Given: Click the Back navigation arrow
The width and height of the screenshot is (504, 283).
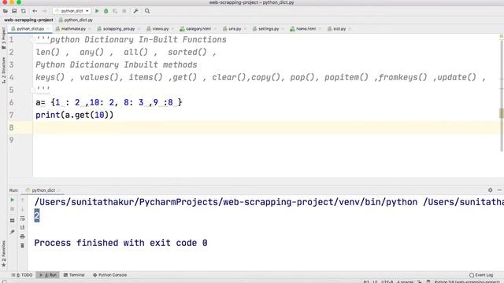Looking at the screenshot, I should 35,11.
